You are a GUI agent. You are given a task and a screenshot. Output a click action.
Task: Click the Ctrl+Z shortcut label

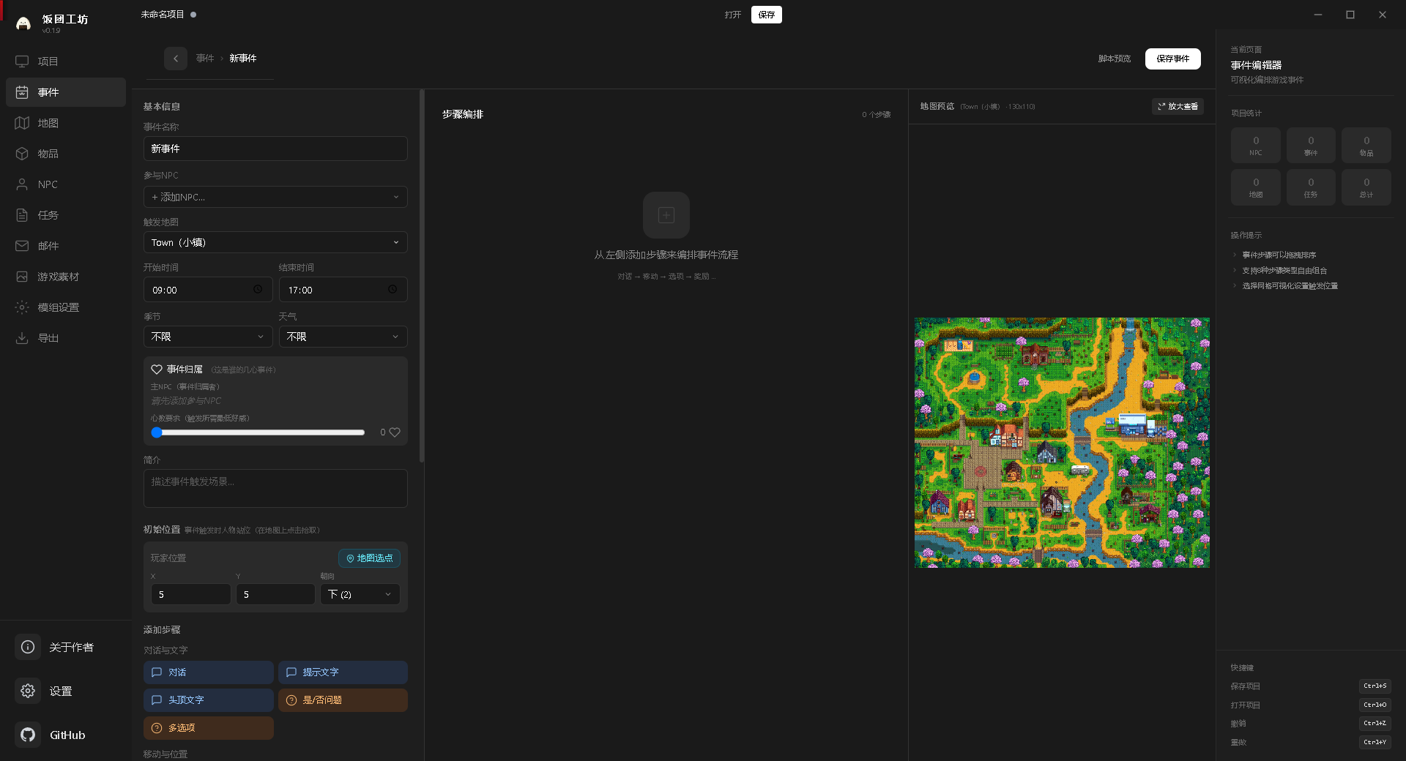click(x=1375, y=724)
